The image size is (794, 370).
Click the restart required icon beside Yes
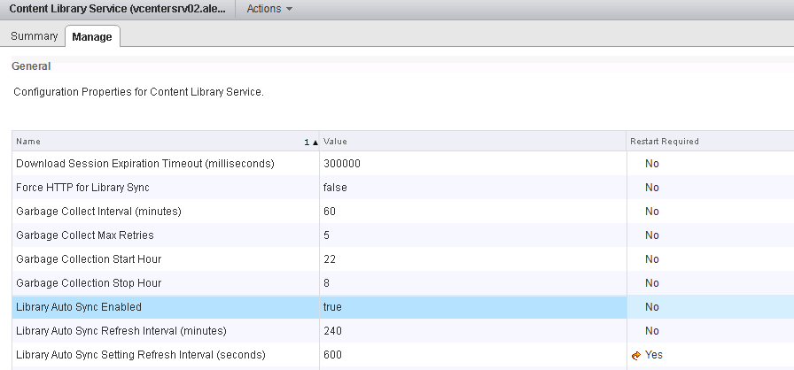click(x=636, y=355)
